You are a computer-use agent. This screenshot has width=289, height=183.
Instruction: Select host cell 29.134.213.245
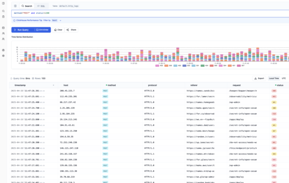coord(68,119)
